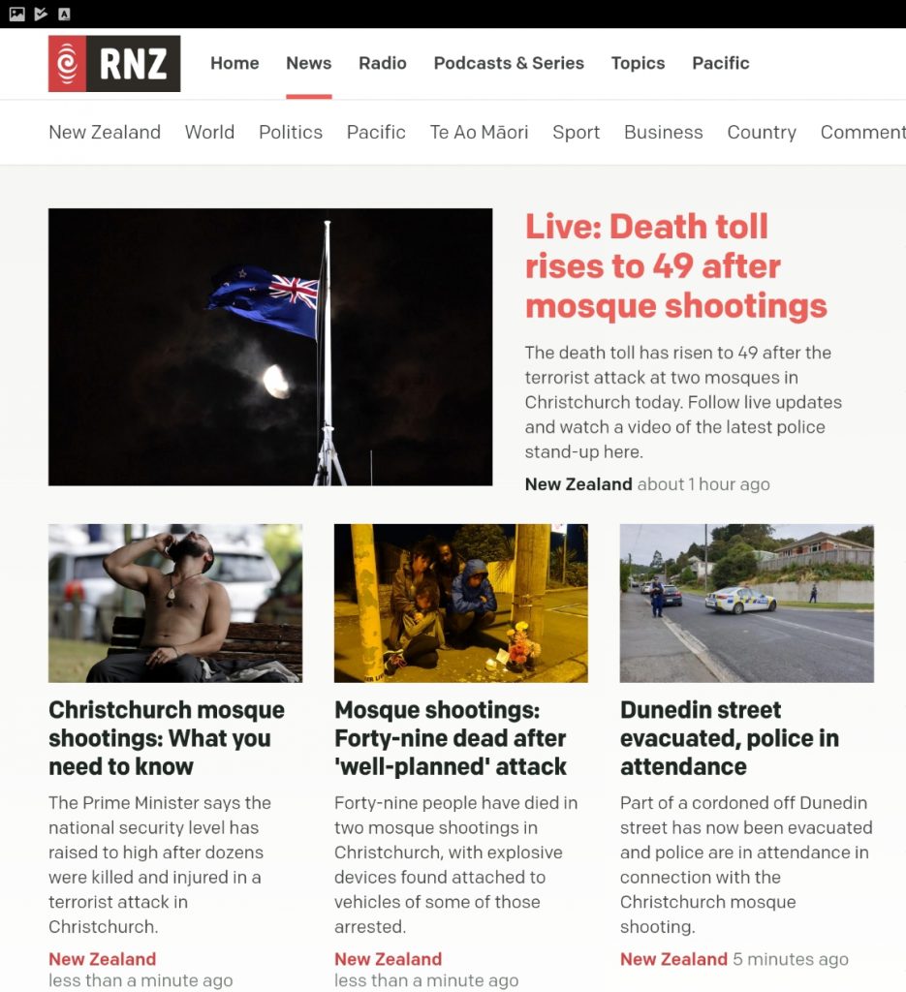Select World in the news subnav
906x992 pixels.
[x=209, y=132]
